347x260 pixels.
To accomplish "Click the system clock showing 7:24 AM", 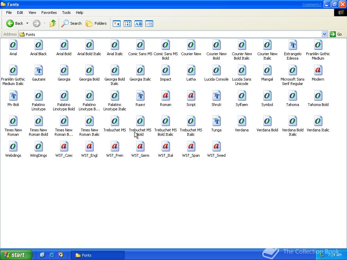I will coord(334,255).
